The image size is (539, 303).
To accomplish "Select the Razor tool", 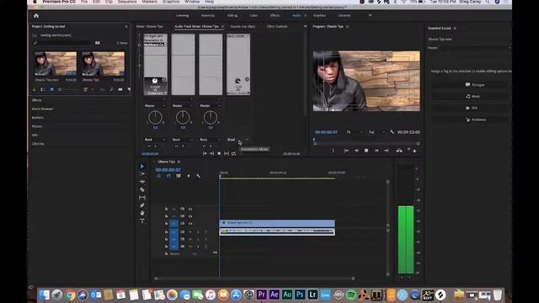I will pyautogui.click(x=142, y=189).
